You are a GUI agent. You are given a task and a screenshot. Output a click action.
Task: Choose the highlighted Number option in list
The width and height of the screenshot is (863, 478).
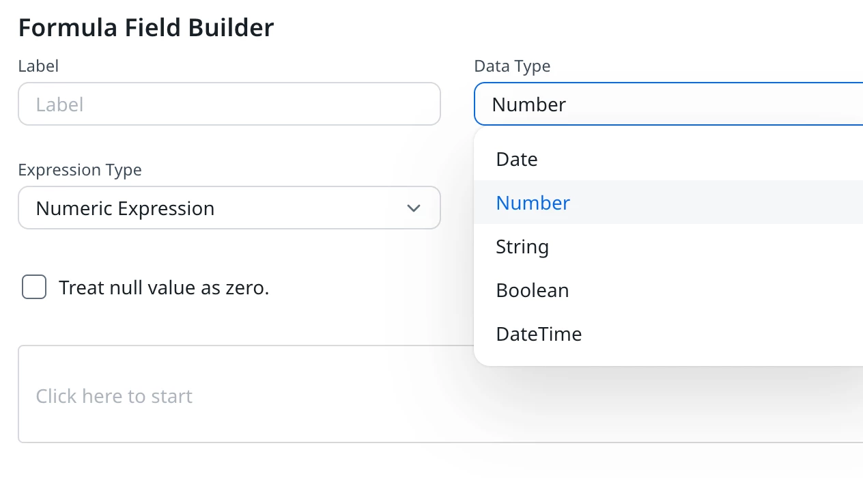coord(533,203)
